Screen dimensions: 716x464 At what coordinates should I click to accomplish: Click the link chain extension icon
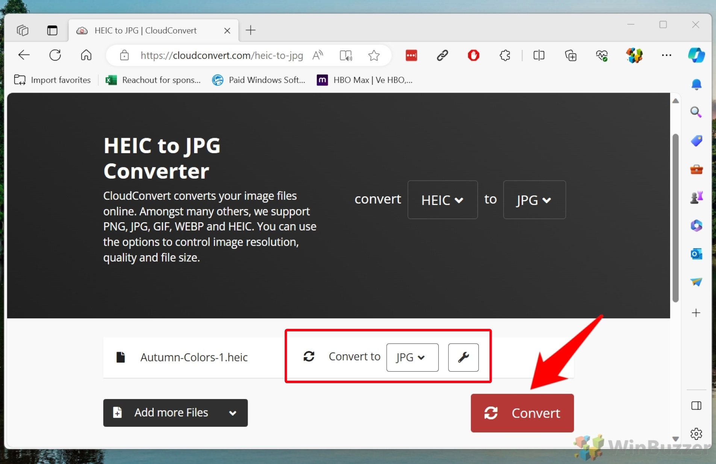tap(442, 56)
